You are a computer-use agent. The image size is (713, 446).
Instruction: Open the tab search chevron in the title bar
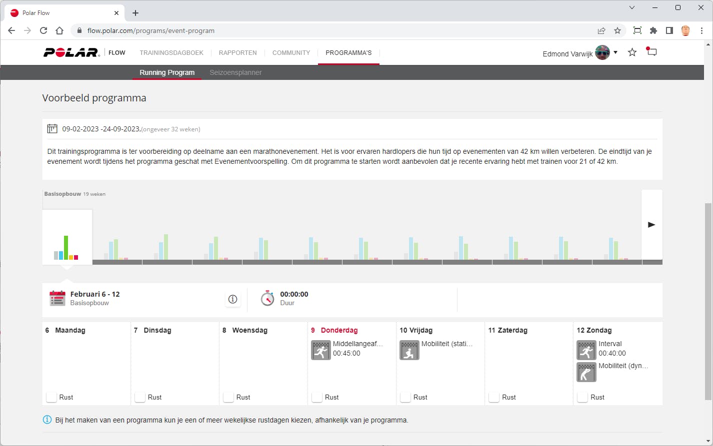pyautogui.click(x=632, y=7)
